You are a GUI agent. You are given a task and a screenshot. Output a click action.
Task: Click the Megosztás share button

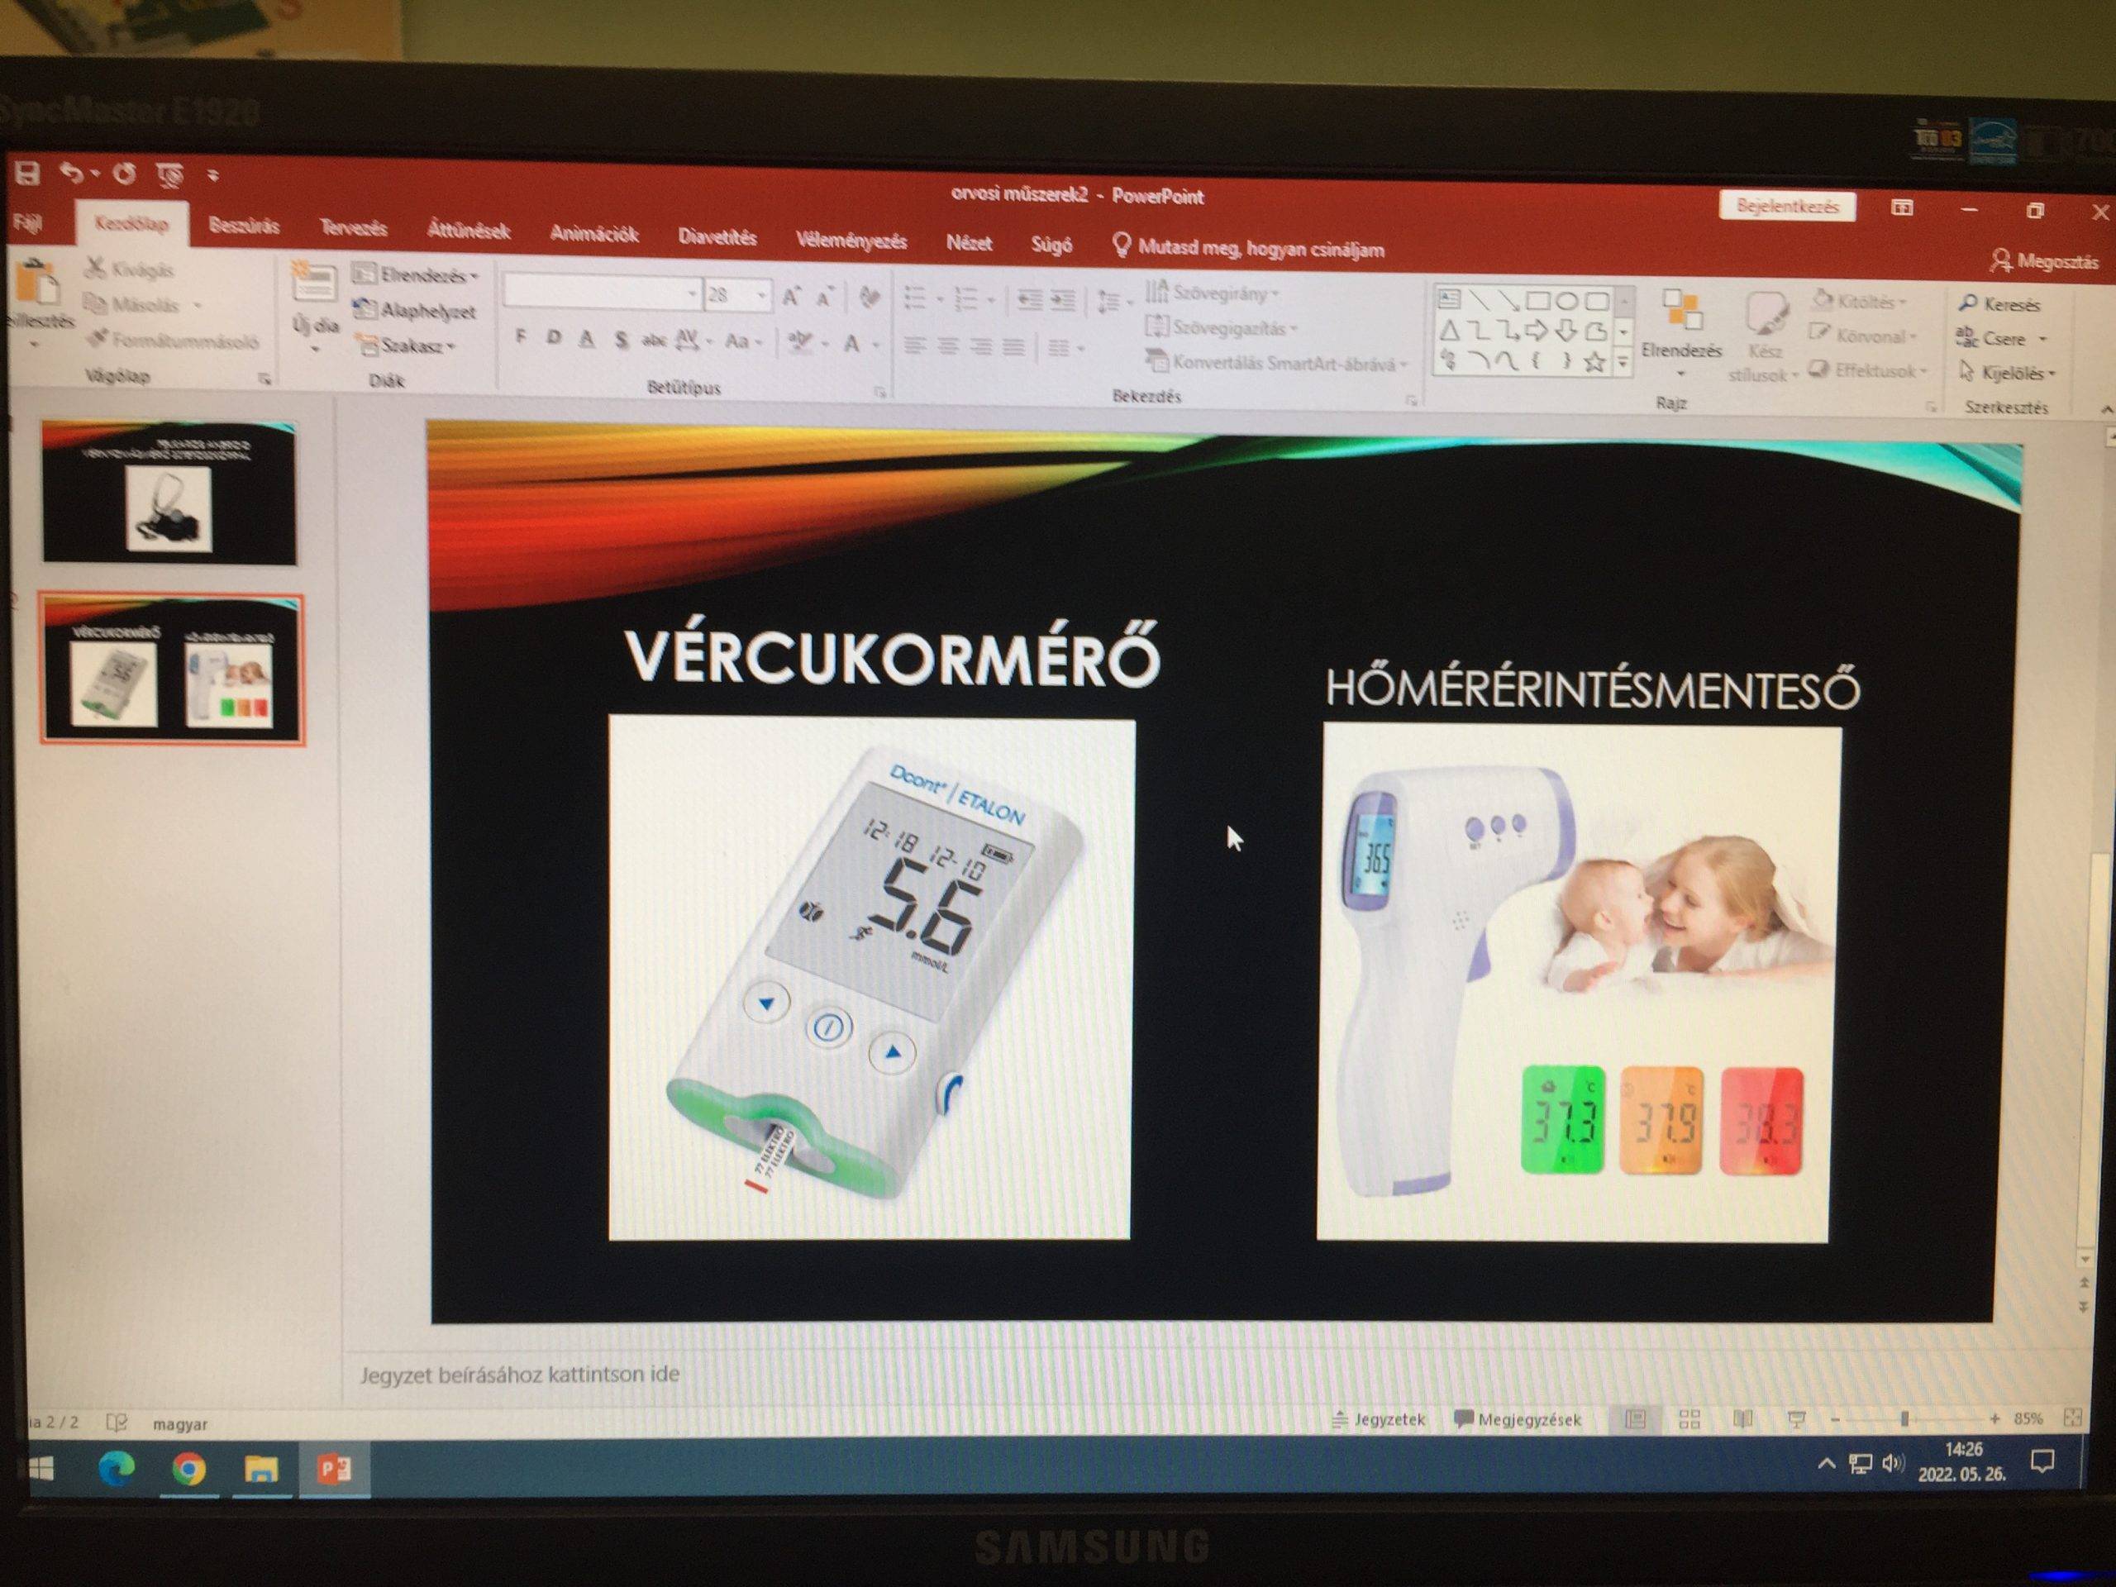2044,260
